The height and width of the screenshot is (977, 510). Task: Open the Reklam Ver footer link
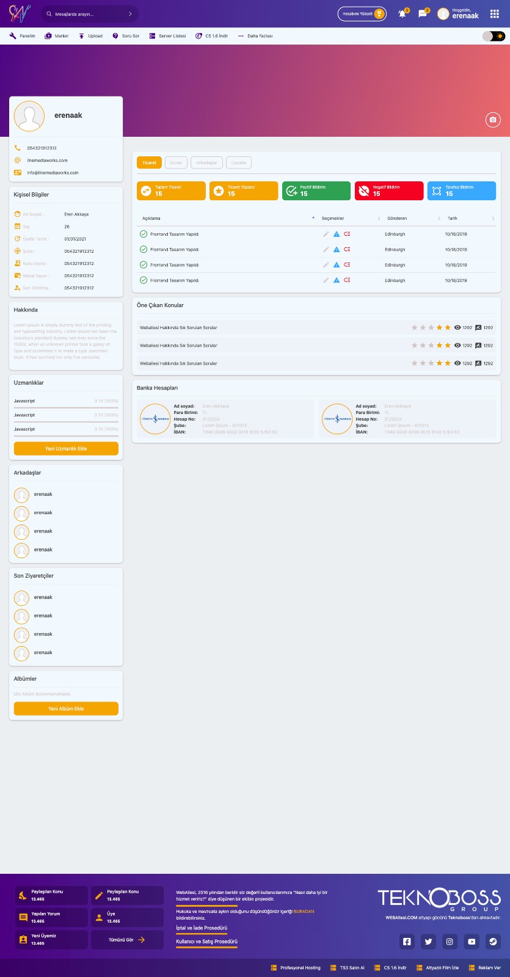tap(484, 968)
